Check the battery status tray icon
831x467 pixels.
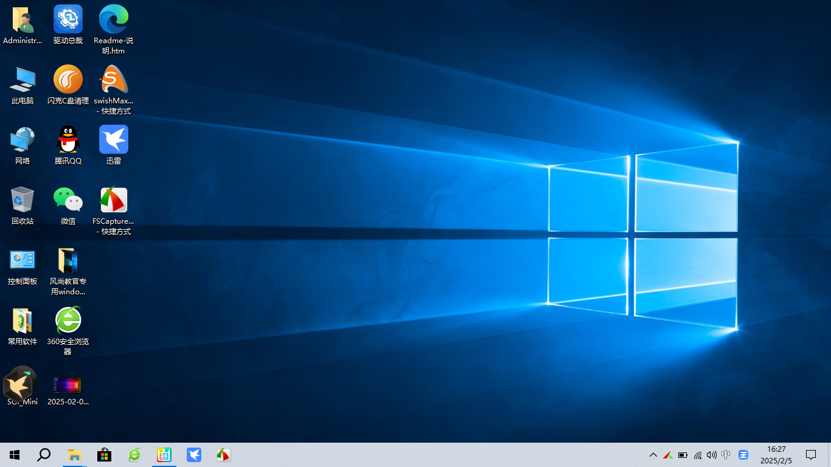[x=683, y=455]
